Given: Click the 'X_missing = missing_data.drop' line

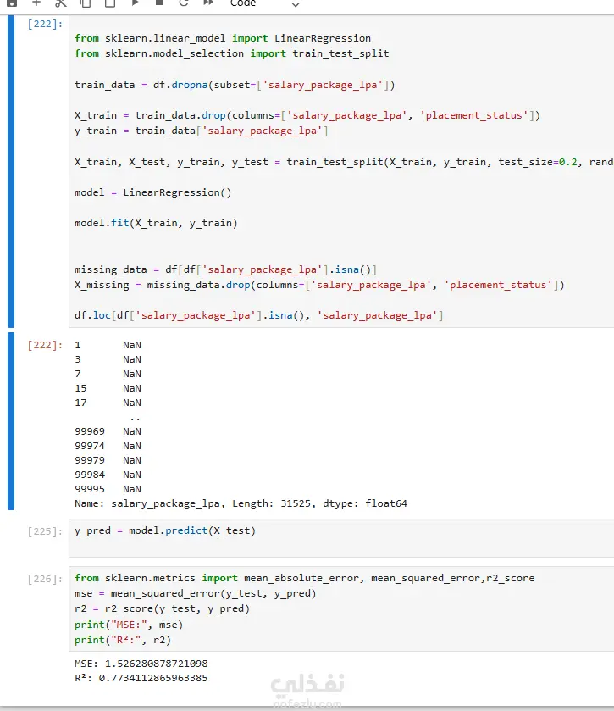Looking at the screenshot, I should [319, 285].
